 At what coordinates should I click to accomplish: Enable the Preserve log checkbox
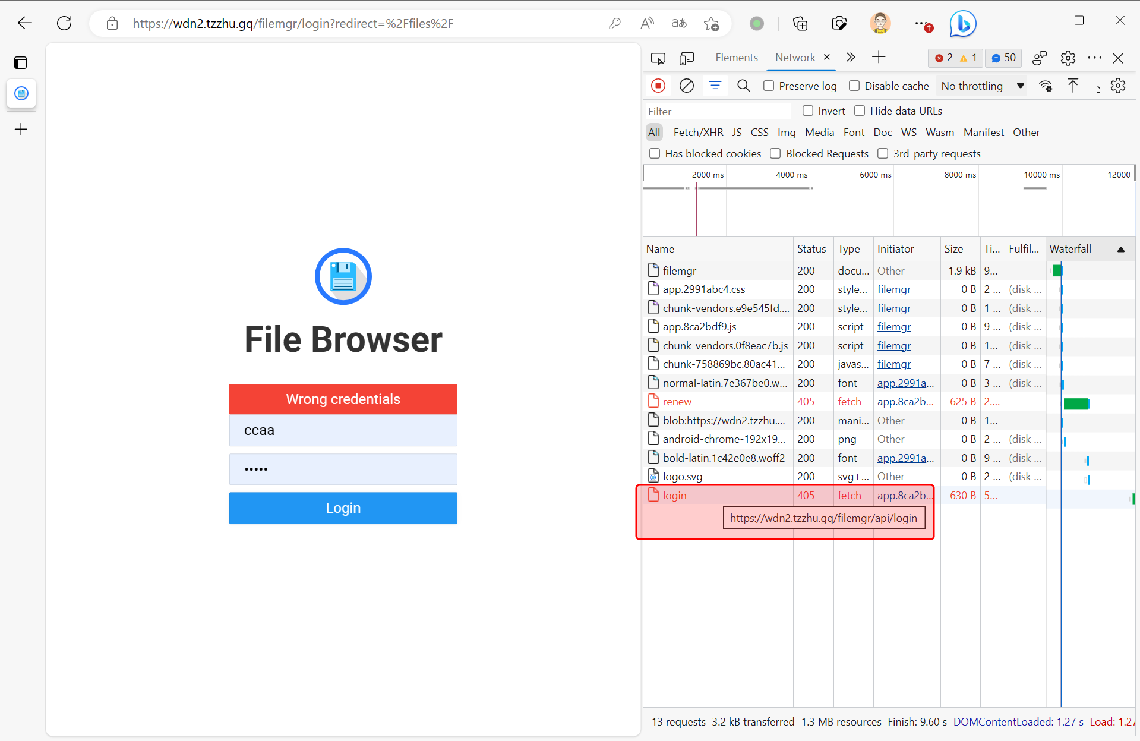click(769, 86)
